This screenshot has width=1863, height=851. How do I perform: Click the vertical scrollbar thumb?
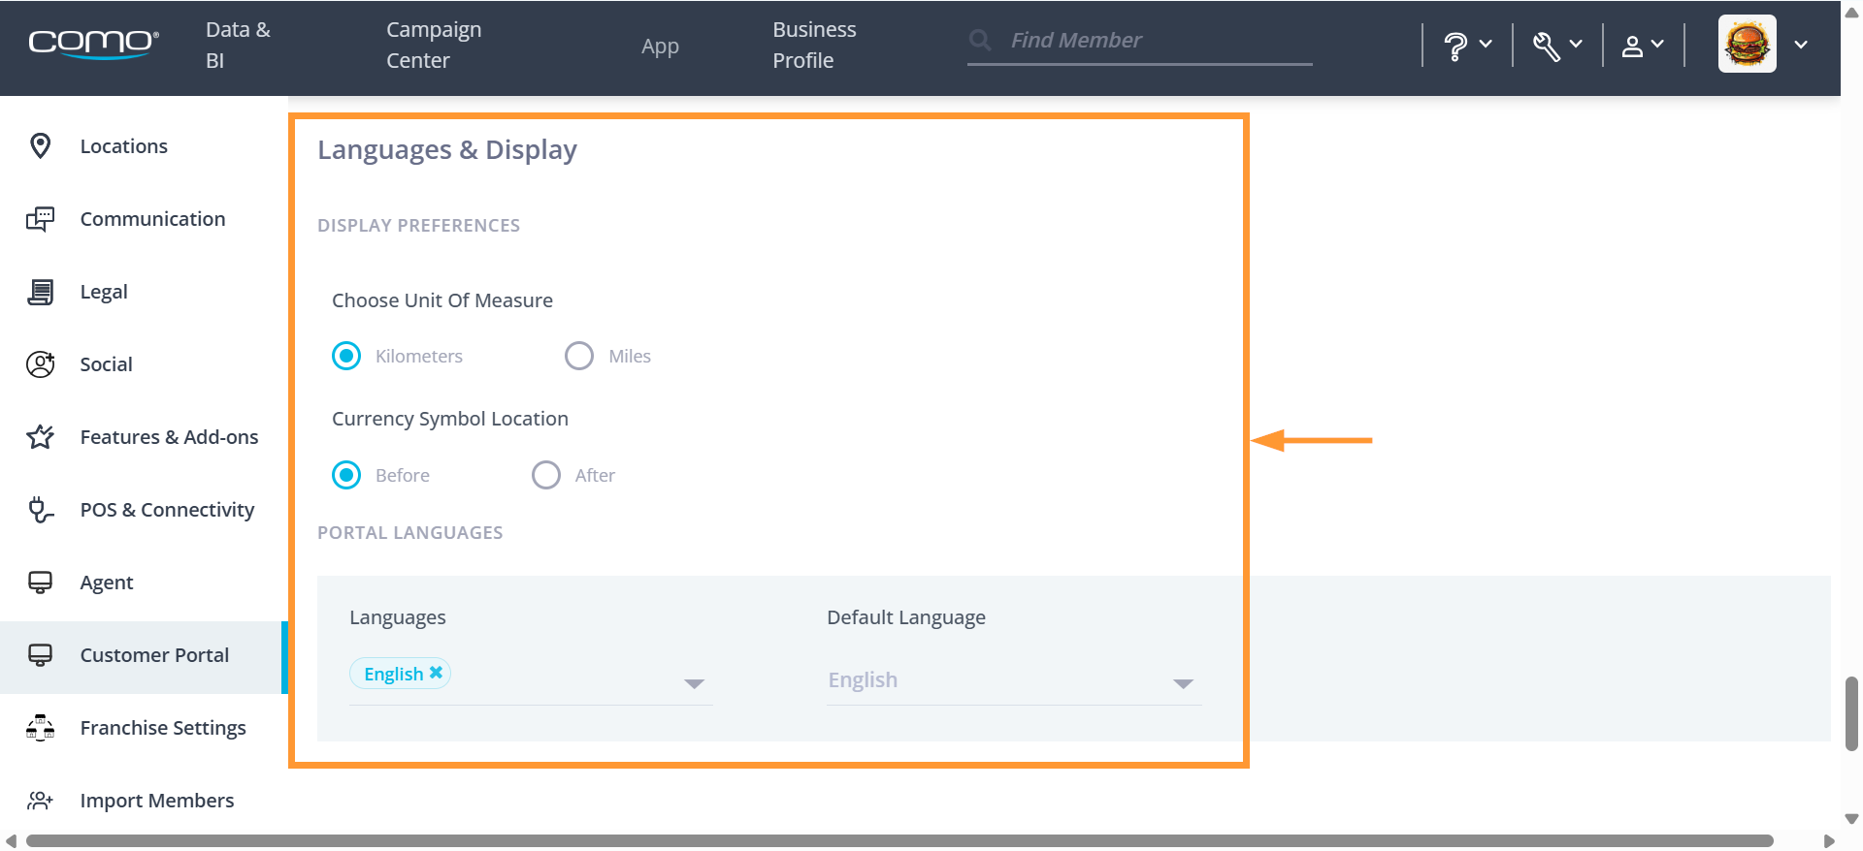point(1851,713)
